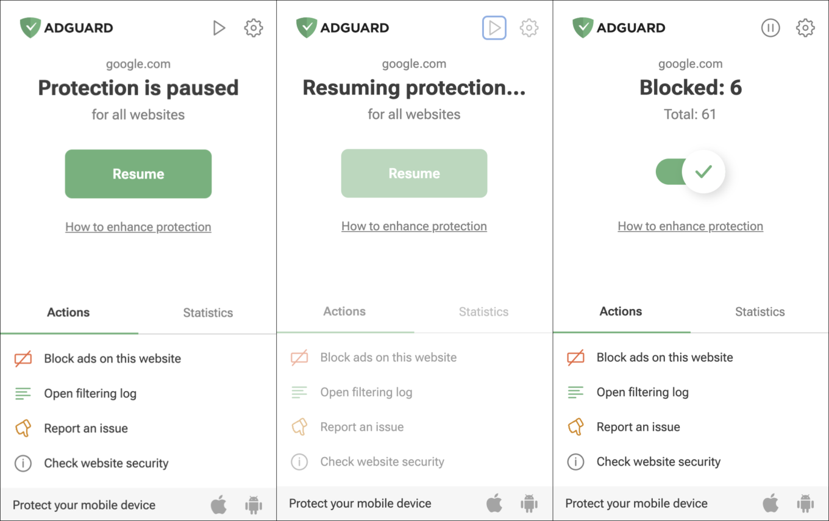Select Actions tab in left panel
The image size is (829, 521).
[69, 313]
